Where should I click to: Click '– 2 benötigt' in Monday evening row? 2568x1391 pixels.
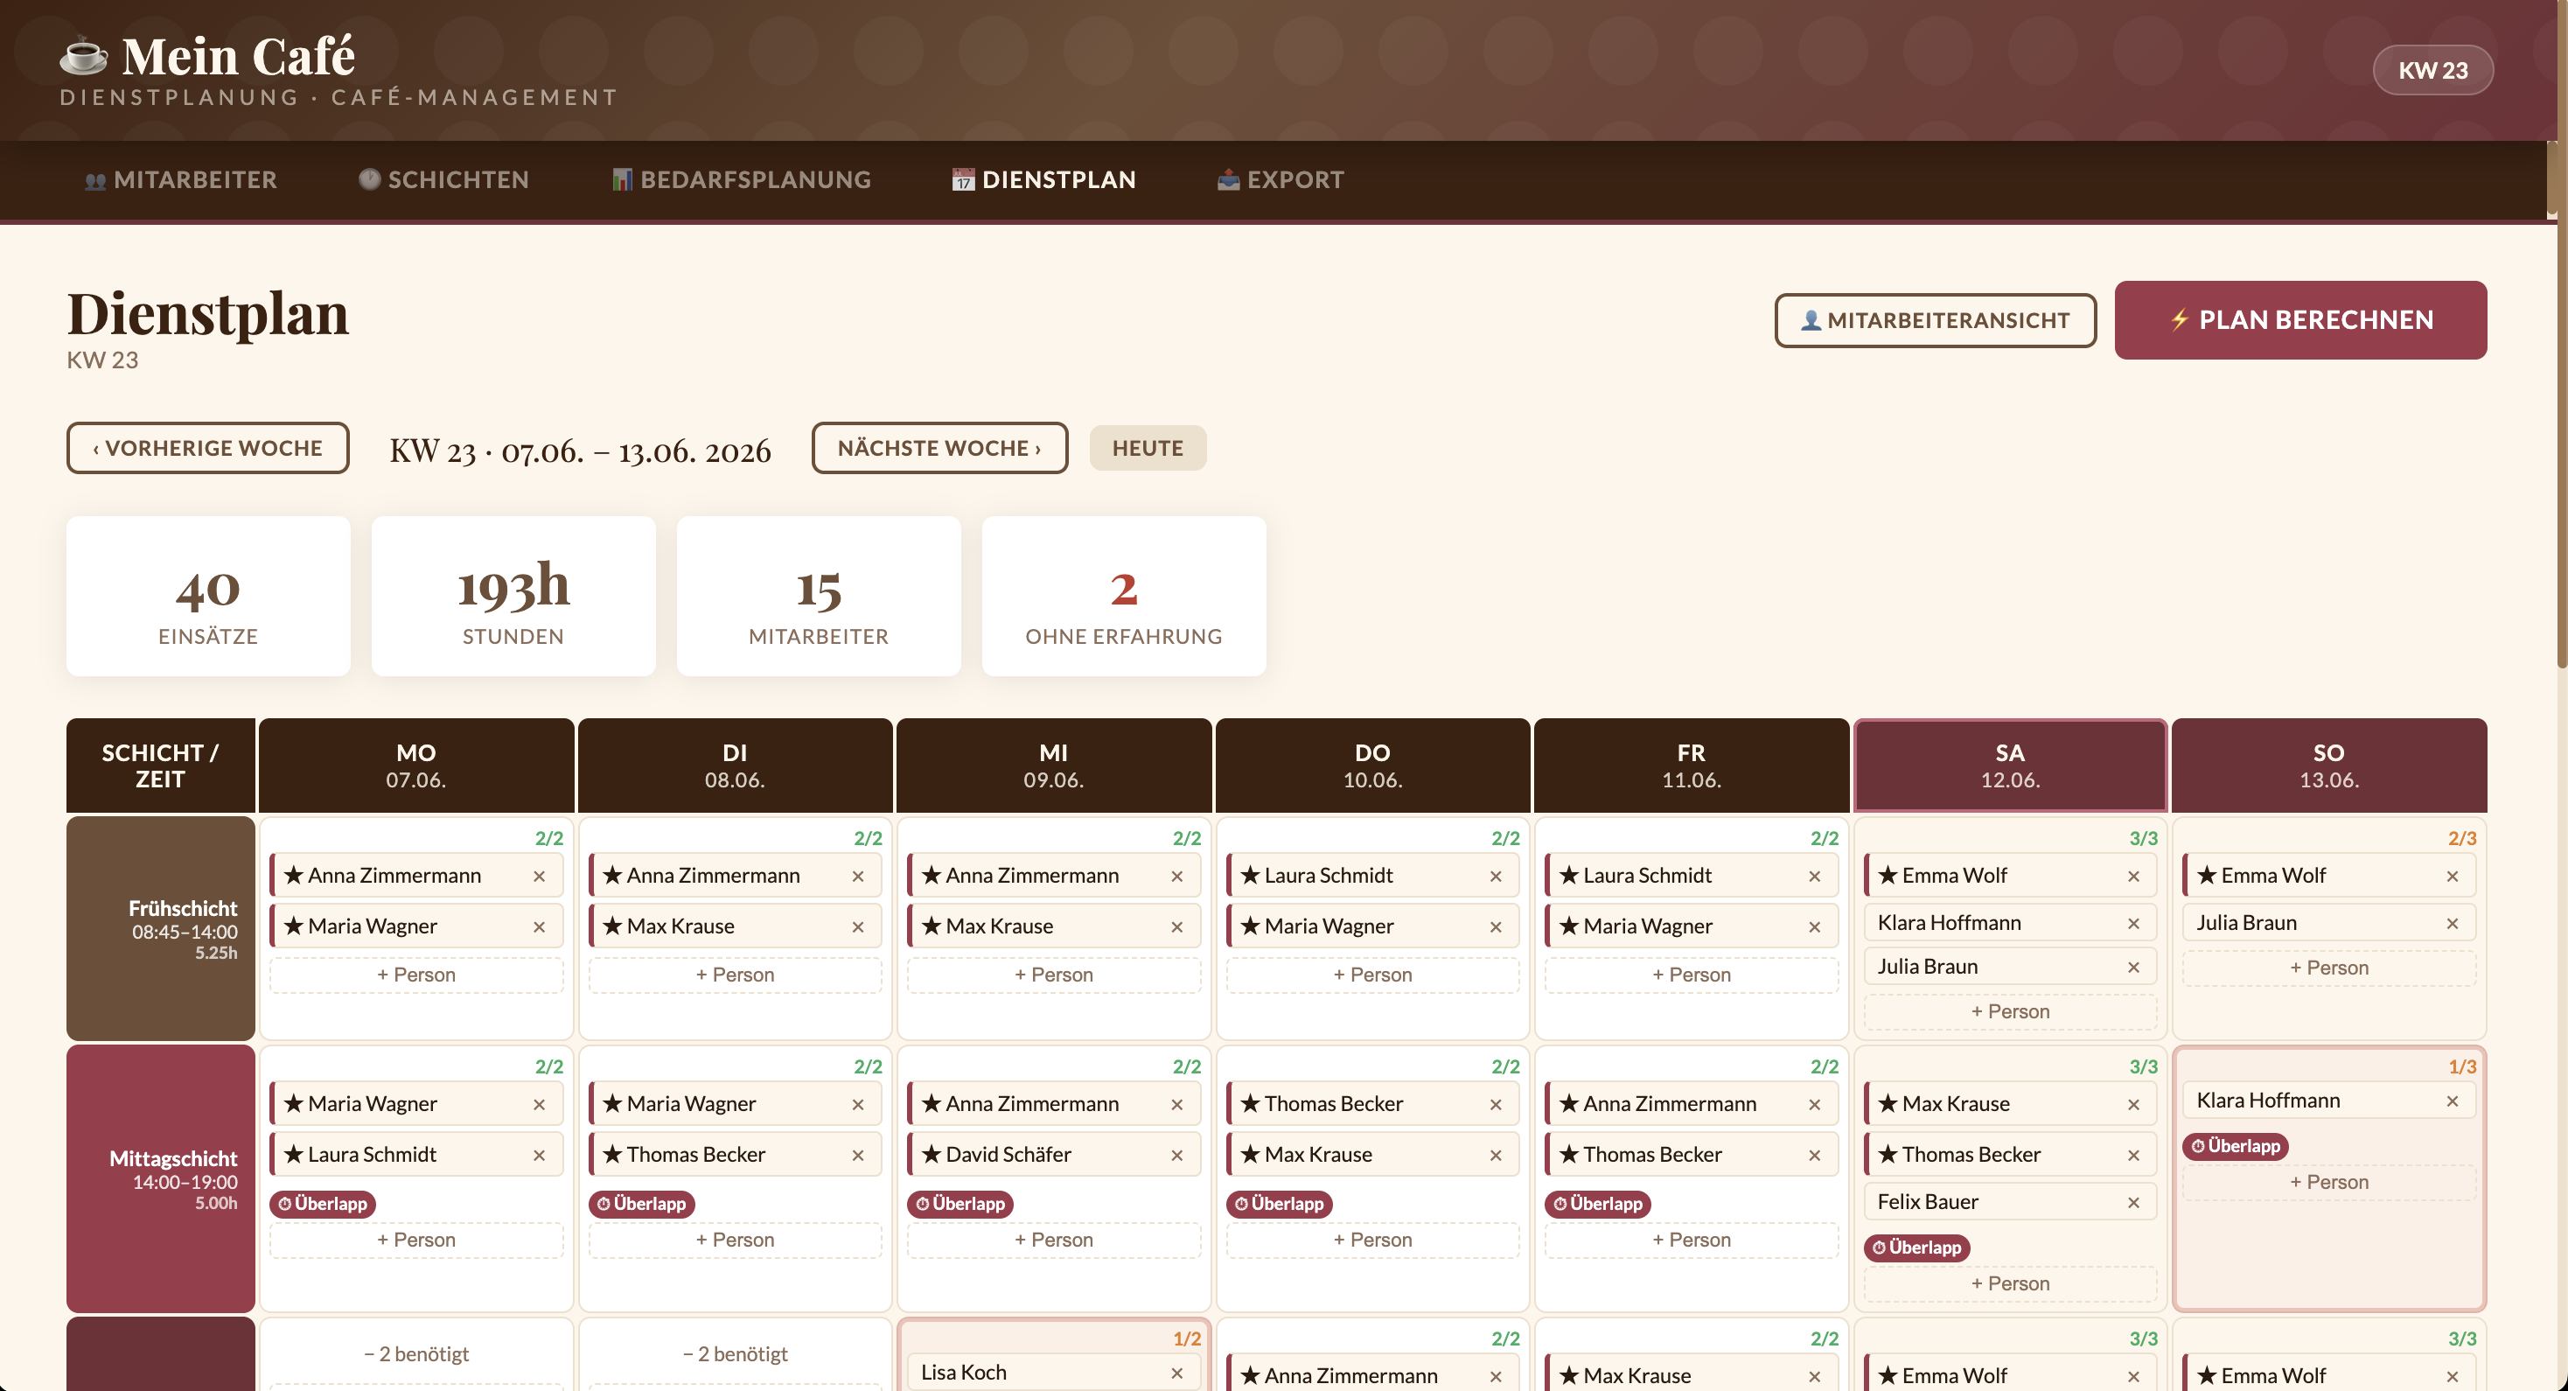[415, 1354]
